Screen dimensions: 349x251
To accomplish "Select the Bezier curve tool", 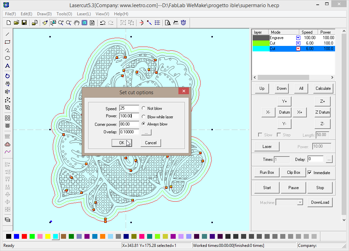I will click(7, 152).
